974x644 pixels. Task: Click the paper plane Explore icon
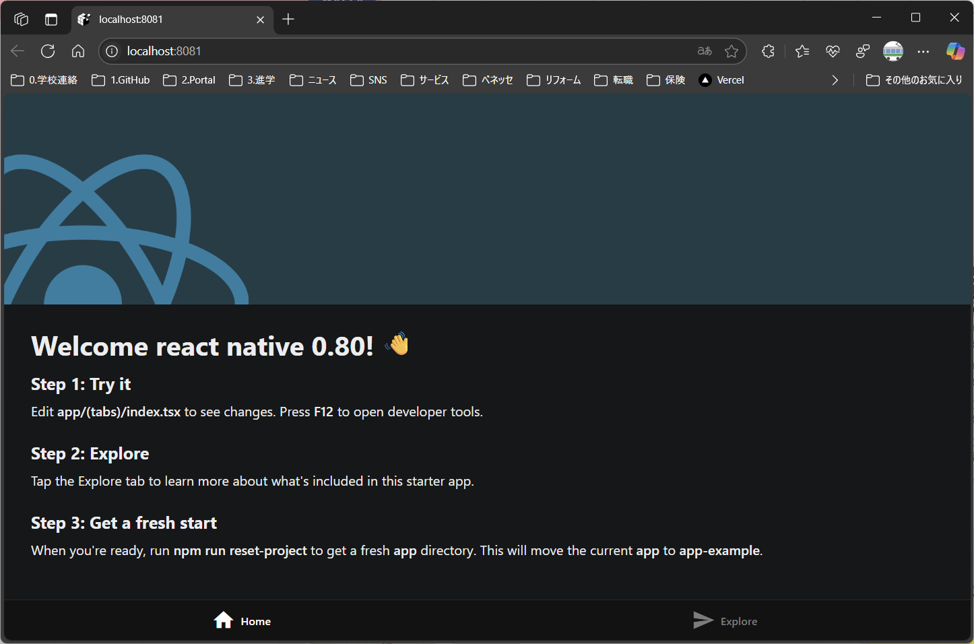tap(703, 620)
